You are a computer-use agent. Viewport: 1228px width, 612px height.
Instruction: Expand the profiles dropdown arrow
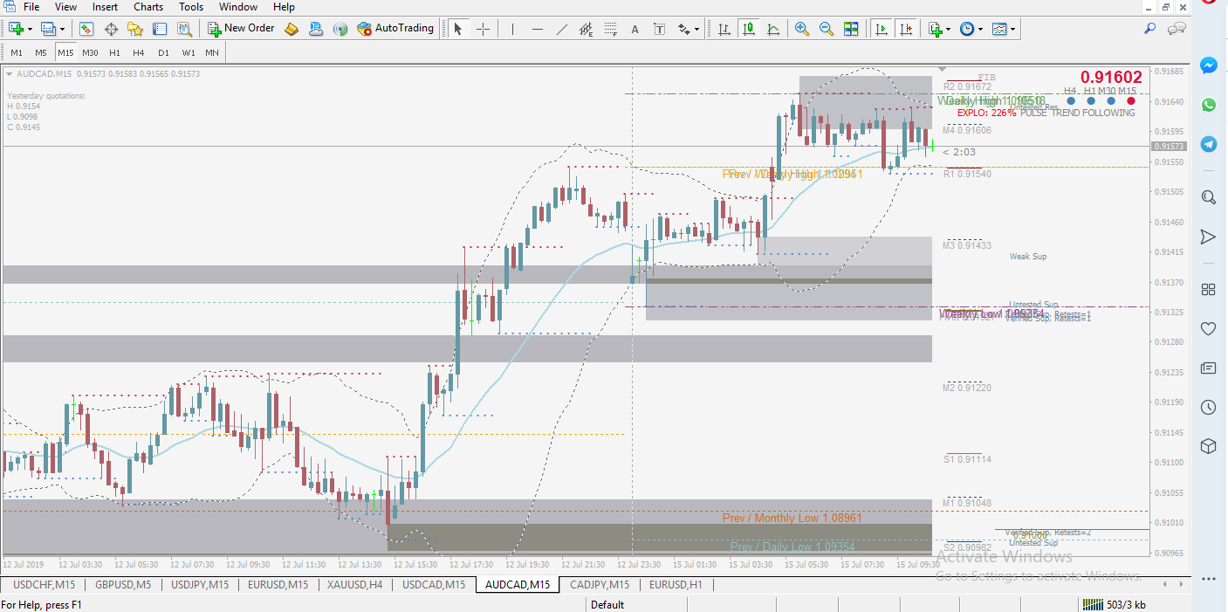(x=62, y=29)
